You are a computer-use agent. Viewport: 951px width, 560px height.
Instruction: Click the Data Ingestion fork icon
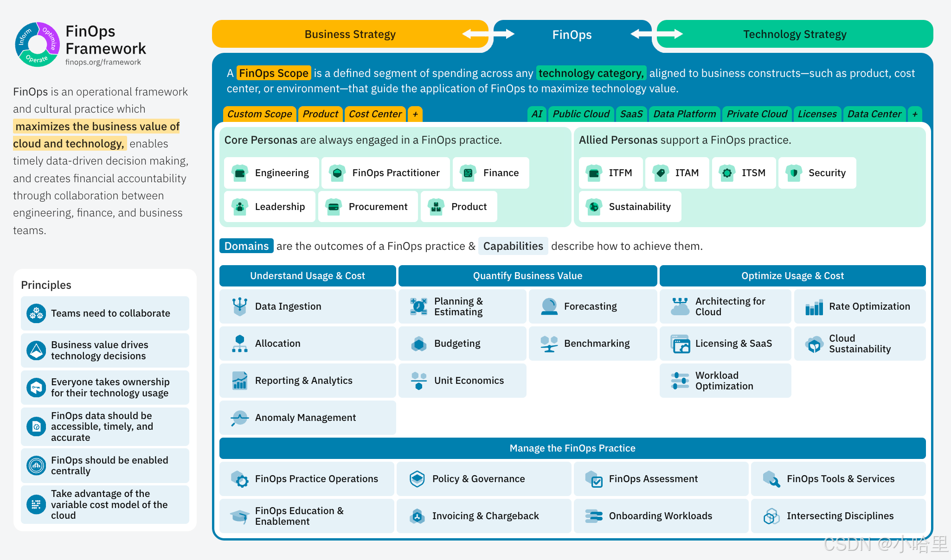point(239,306)
